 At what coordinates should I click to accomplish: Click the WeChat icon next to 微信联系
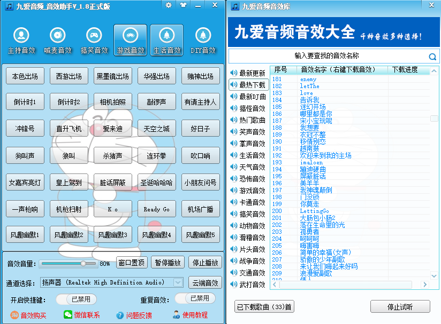[x=68, y=315]
